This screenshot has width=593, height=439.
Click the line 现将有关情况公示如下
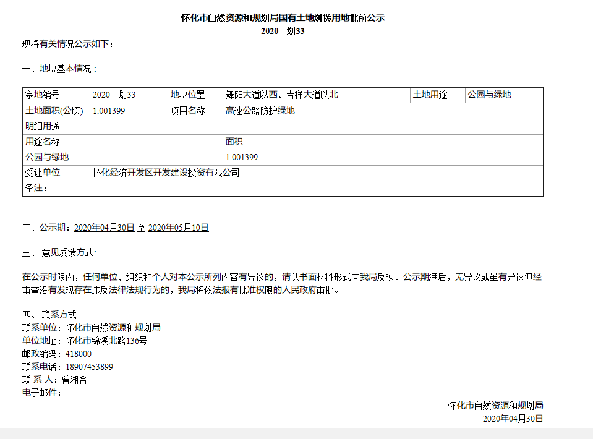(67, 44)
